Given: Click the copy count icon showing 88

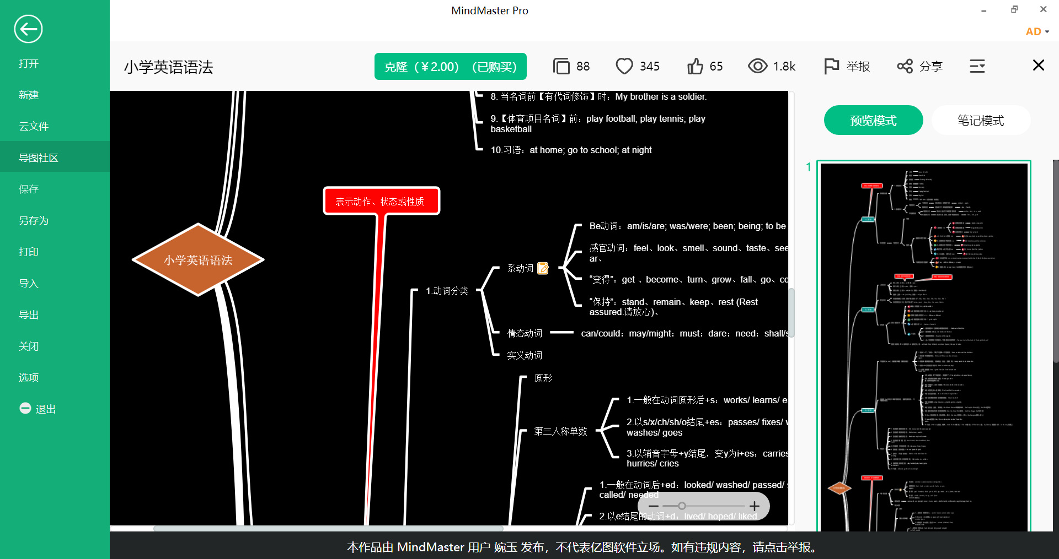Looking at the screenshot, I should click(x=561, y=67).
